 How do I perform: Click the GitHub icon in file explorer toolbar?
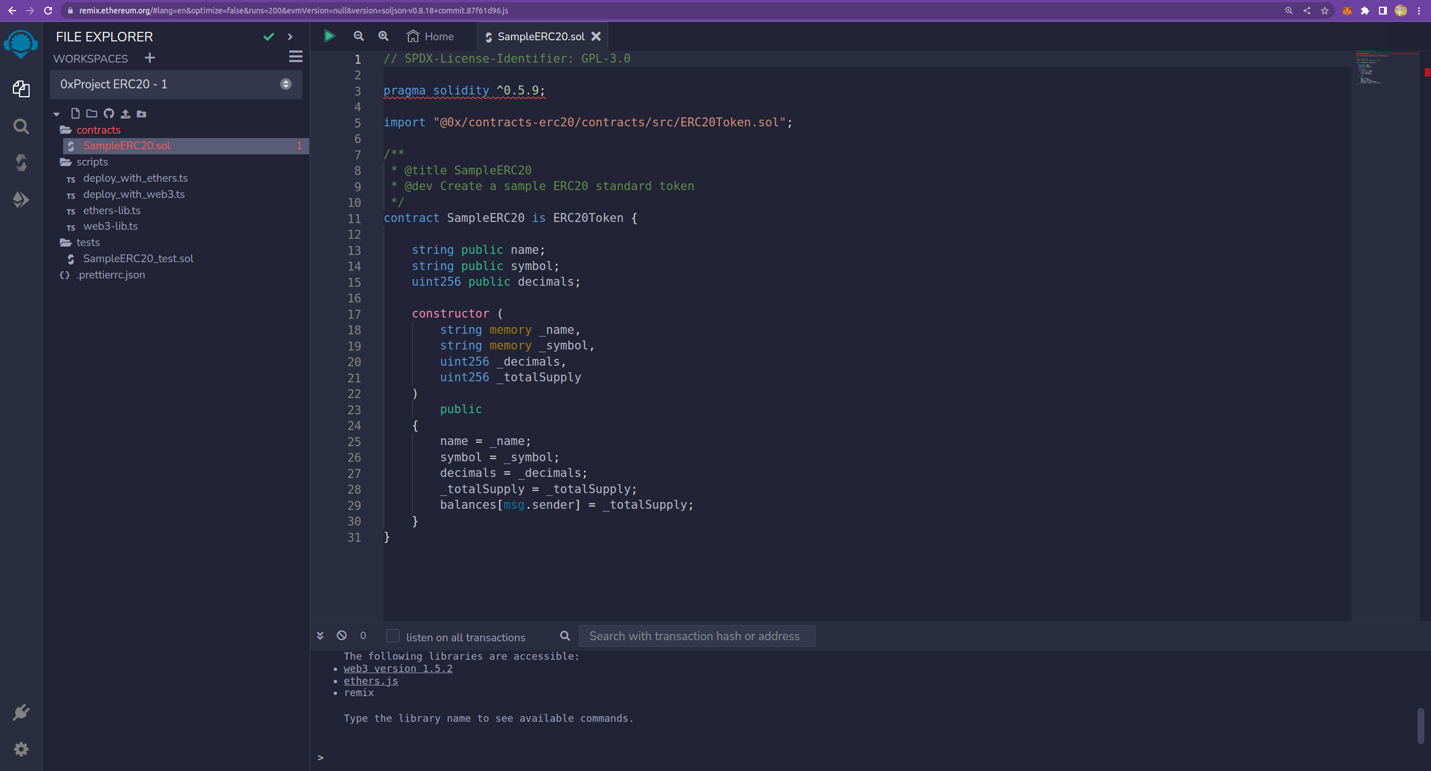tap(108, 113)
